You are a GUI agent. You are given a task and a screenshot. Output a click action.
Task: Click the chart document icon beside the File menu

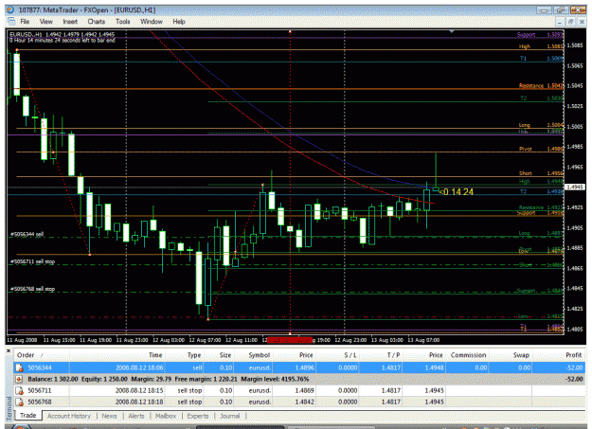tap(11, 21)
